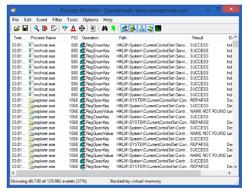This screenshot has height=191, width=244.
Task: Click vertical scrollbar up arrow
Action: [235, 37]
